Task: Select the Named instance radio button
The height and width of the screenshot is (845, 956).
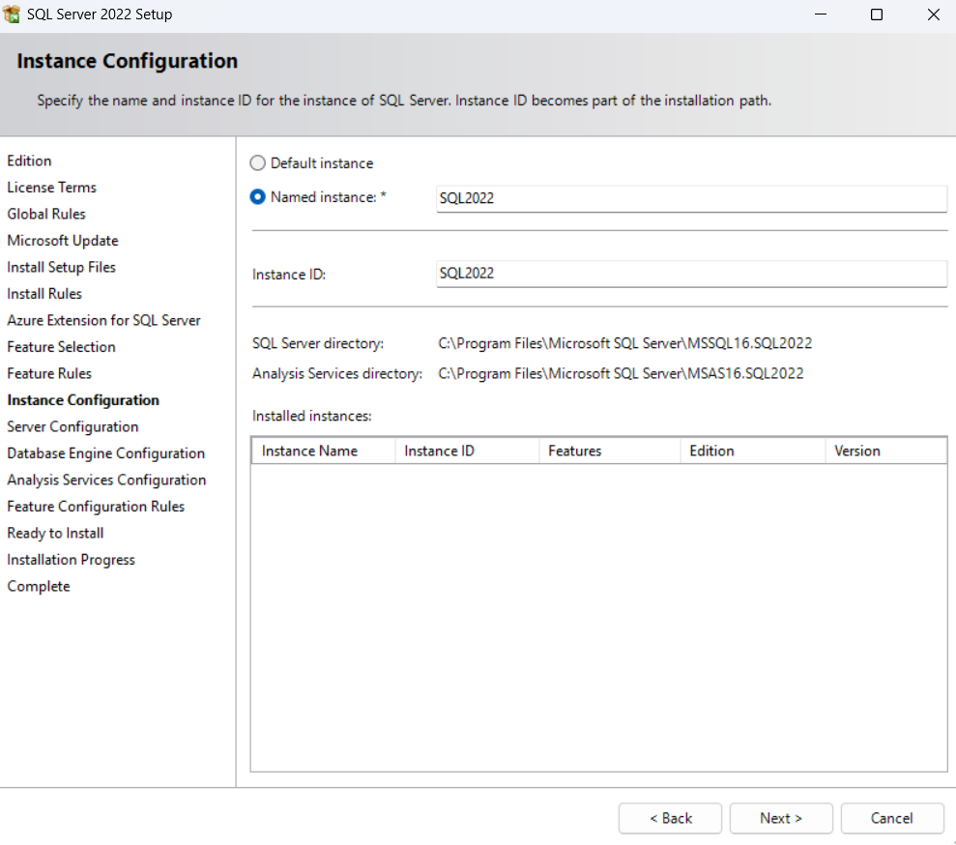Action: 258,197
